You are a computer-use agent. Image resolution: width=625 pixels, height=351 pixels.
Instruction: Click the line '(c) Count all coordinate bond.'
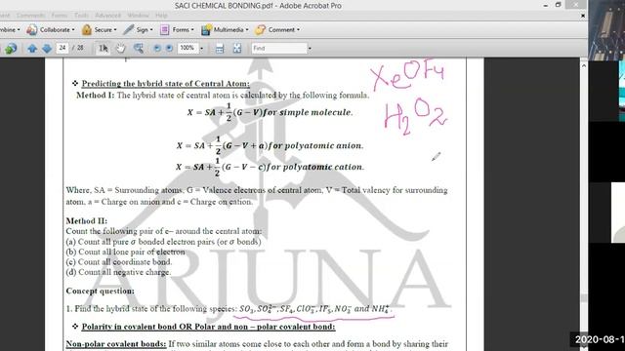[x=119, y=262]
